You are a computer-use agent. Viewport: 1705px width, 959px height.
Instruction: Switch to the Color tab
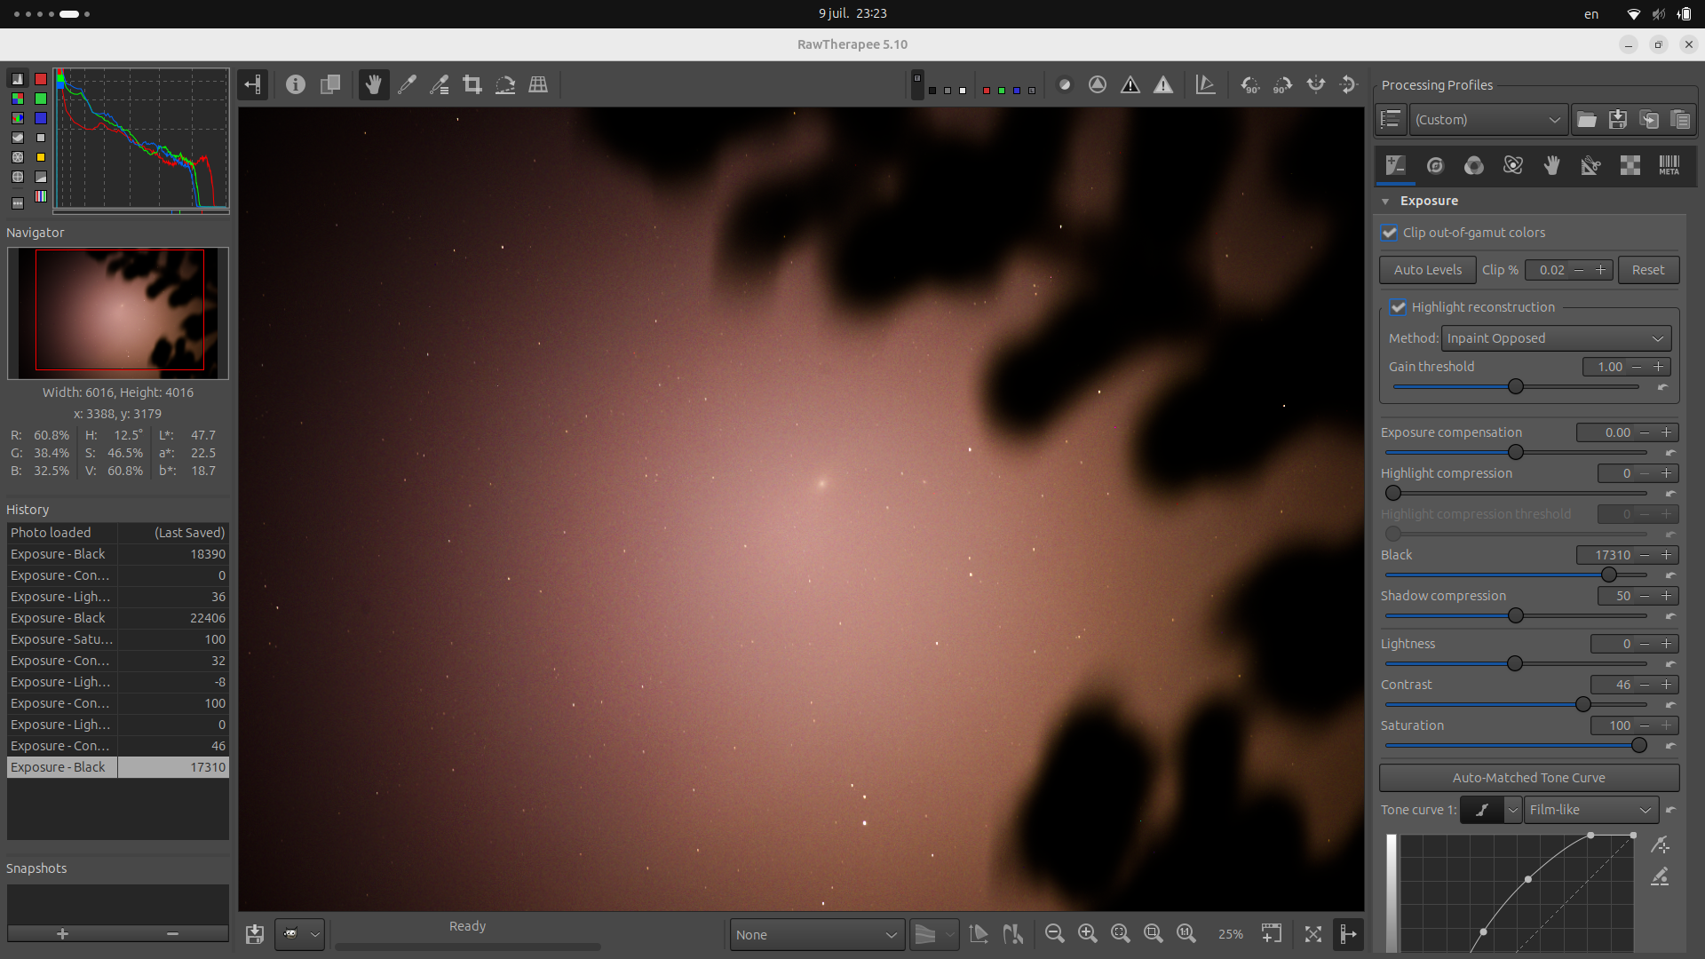[1474, 166]
